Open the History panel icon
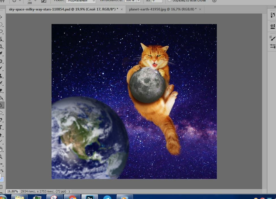The image size is (276, 199). [272, 15]
